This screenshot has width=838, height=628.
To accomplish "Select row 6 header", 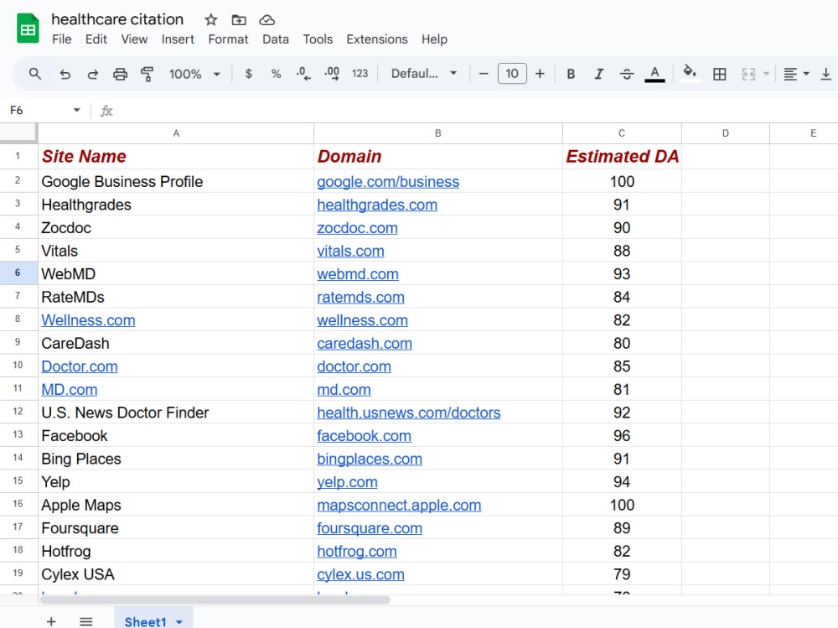I will pyautogui.click(x=18, y=272).
